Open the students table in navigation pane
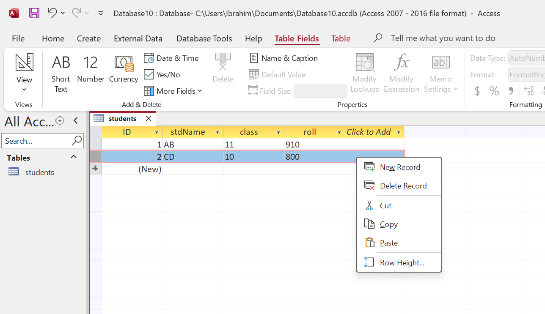Image resolution: width=545 pixels, height=314 pixels. pyautogui.click(x=39, y=172)
